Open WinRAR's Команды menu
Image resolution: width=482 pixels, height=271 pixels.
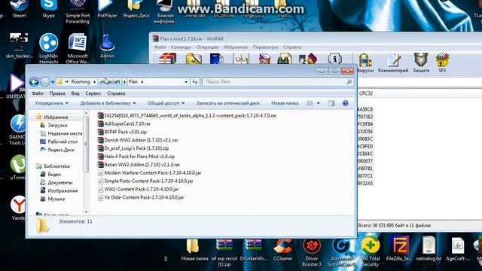pyautogui.click(x=181, y=47)
